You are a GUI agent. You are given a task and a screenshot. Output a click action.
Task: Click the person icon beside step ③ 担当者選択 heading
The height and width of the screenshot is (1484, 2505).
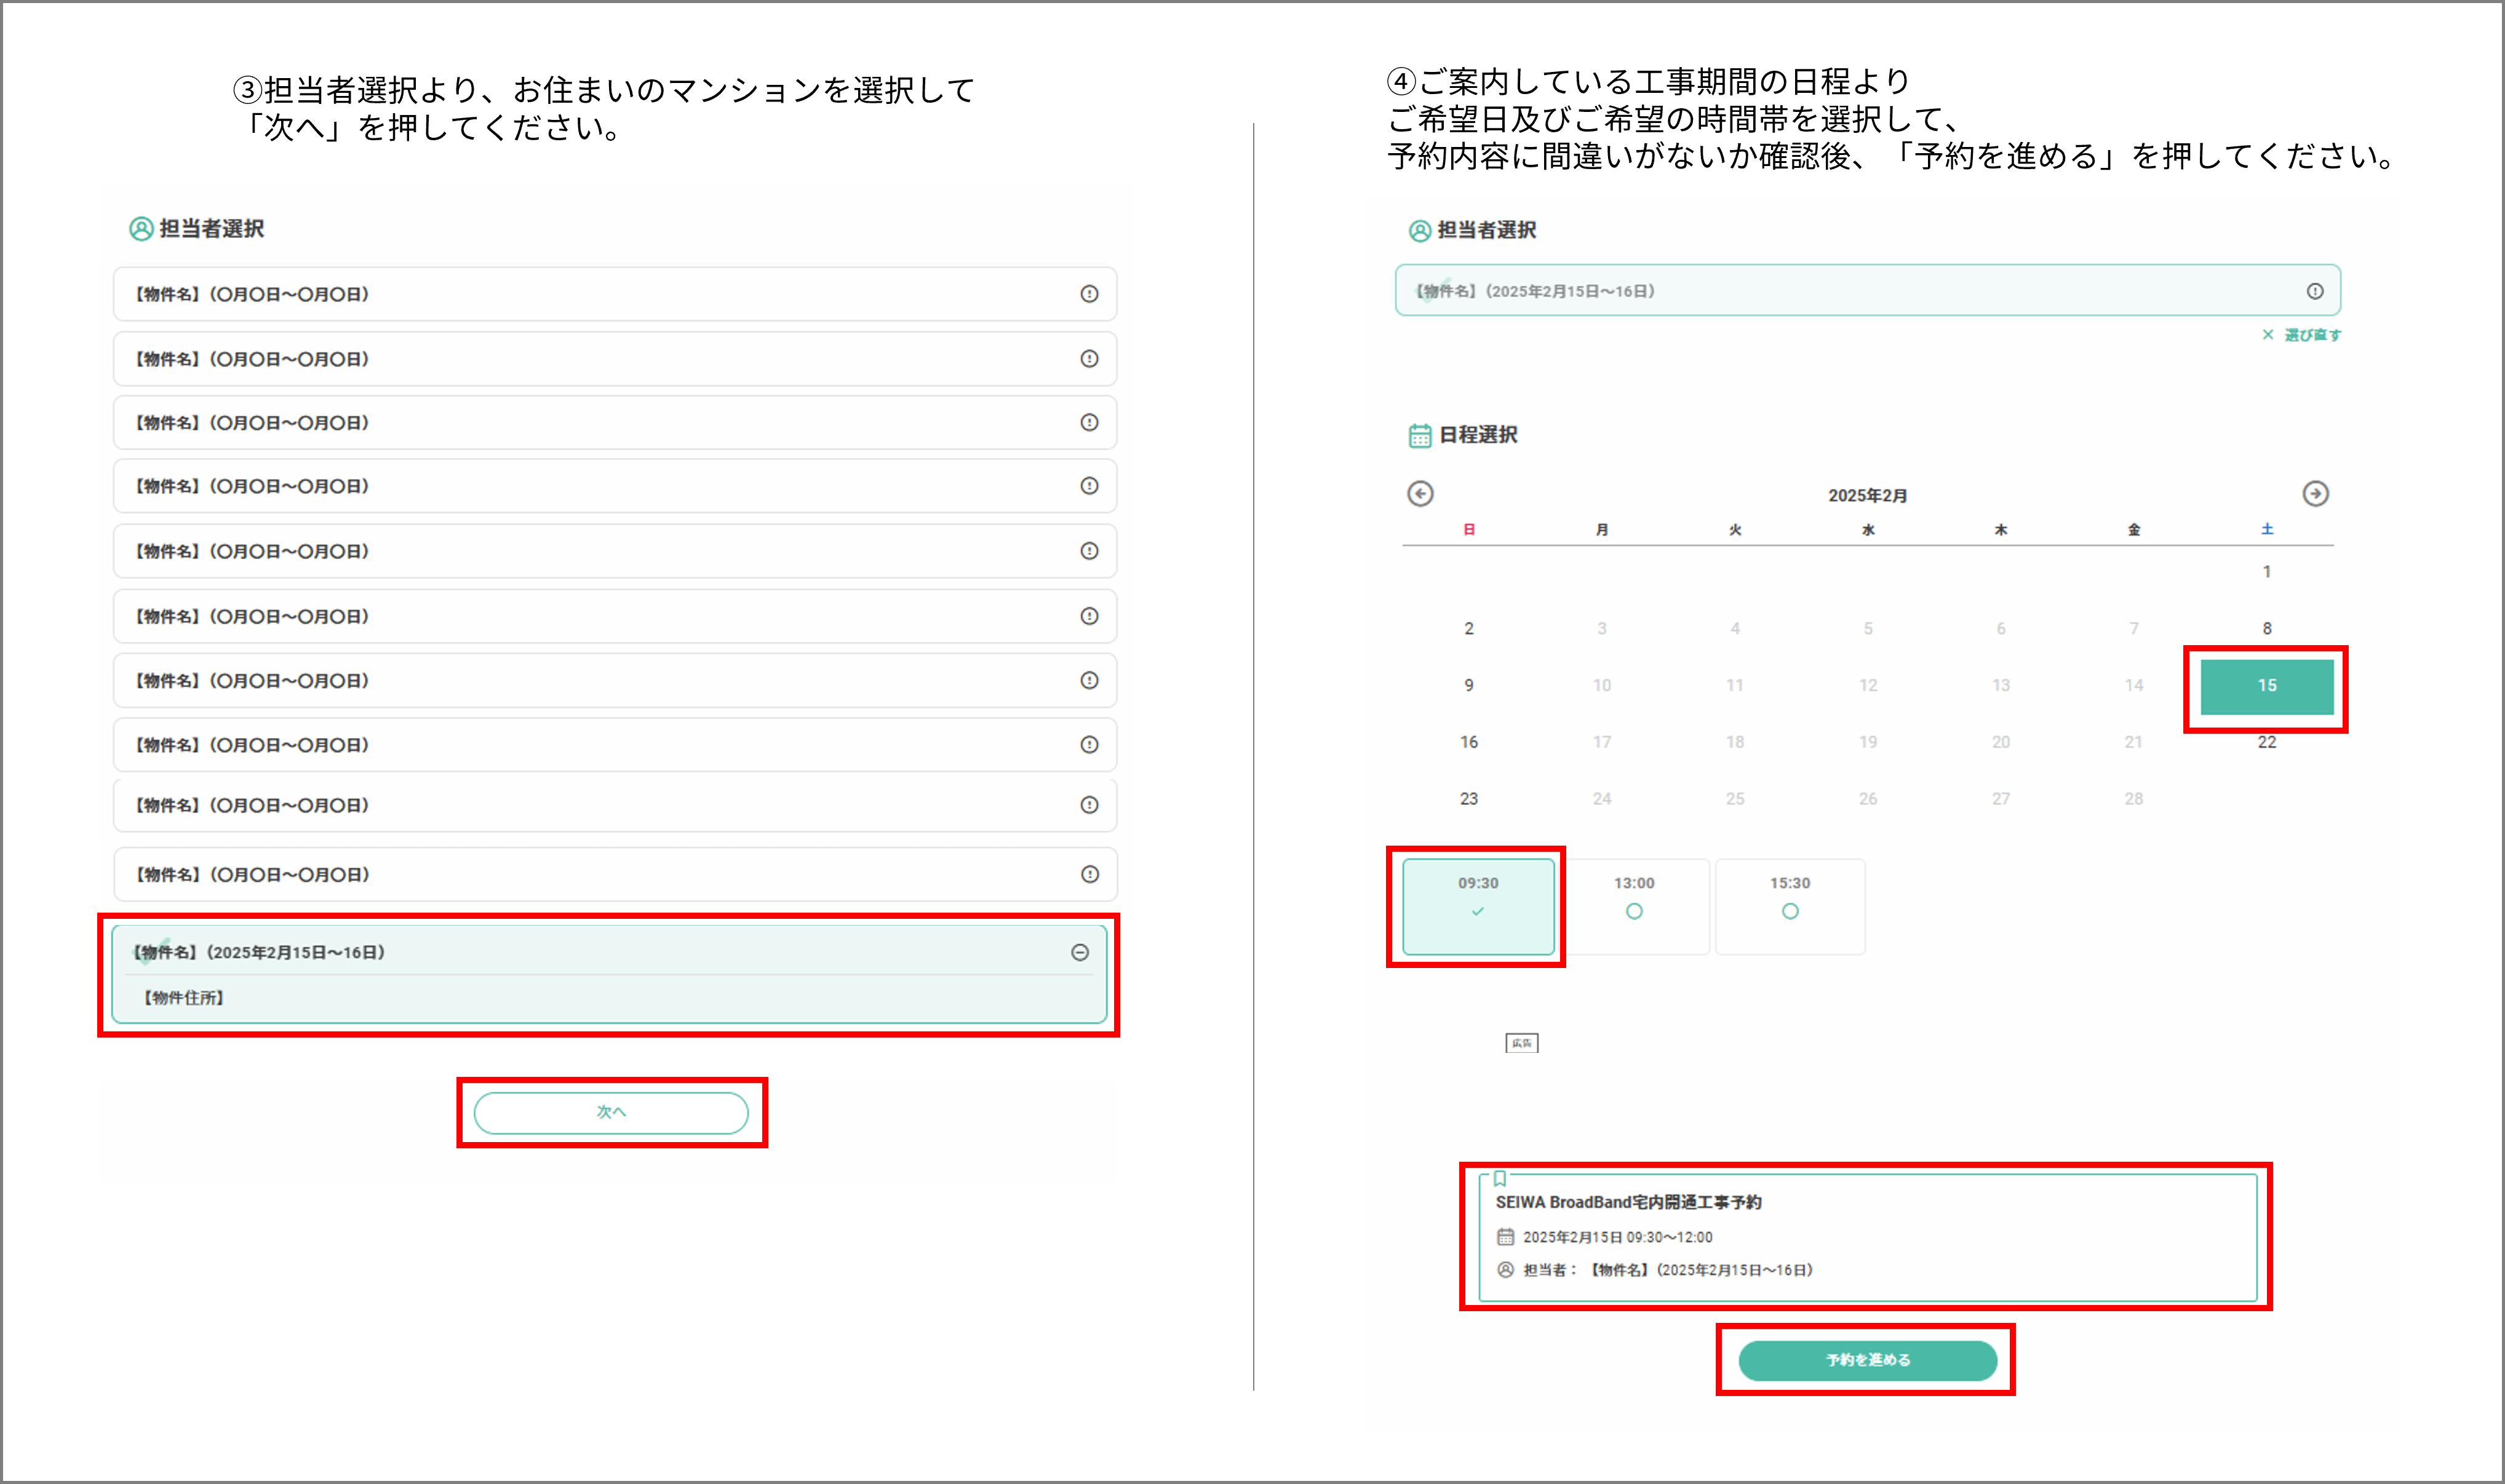[x=141, y=229]
